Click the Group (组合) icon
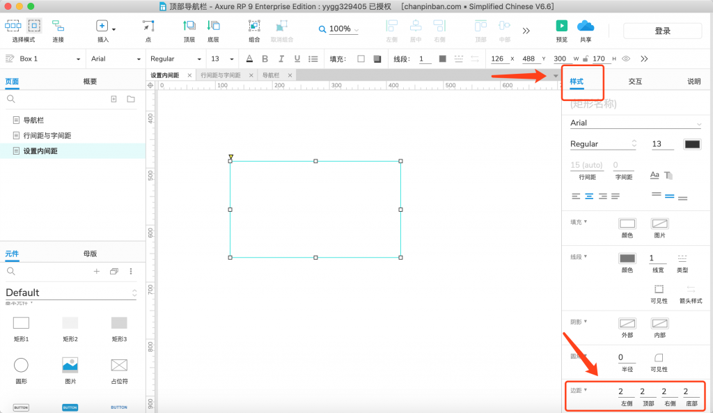Viewport: 713px width, 413px height. point(254,26)
